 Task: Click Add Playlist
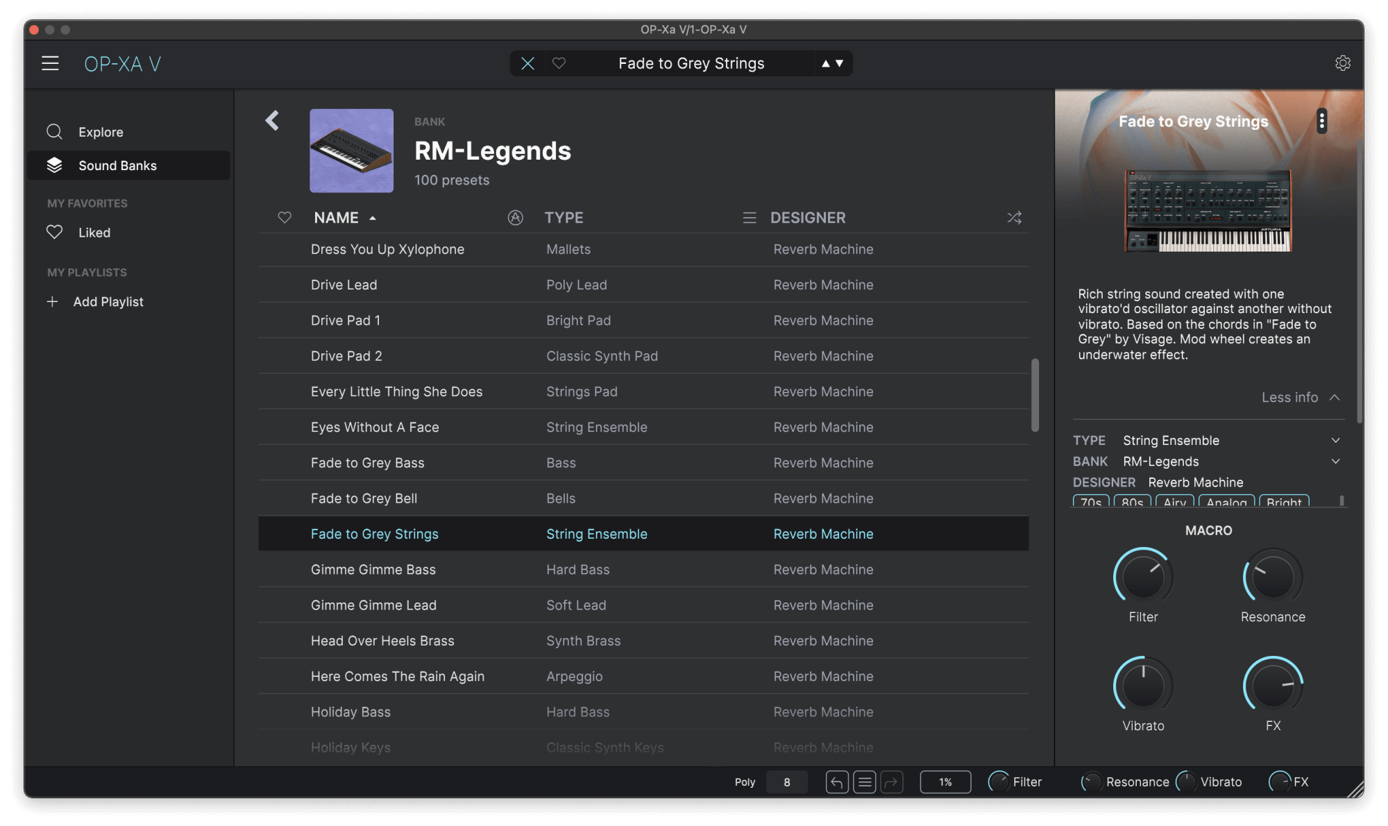(108, 302)
